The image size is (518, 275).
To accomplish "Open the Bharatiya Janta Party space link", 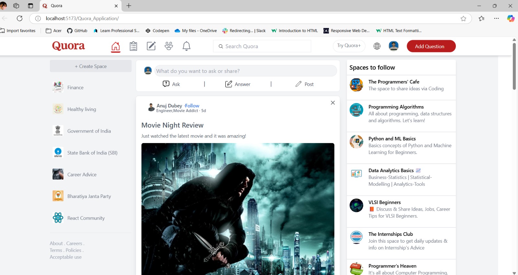I will (x=89, y=196).
